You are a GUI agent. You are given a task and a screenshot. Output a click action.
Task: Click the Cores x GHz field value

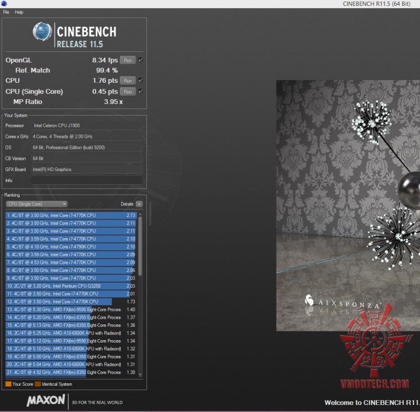86,137
